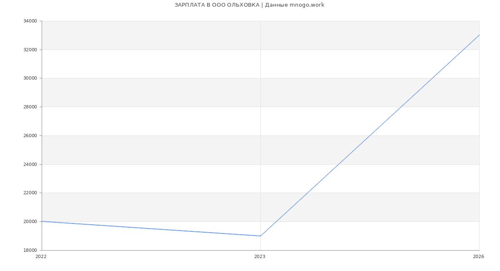This screenshot has width=500, height=271.
Task: Click the salary line's 2022 starting point
Action: pos(42,221)
